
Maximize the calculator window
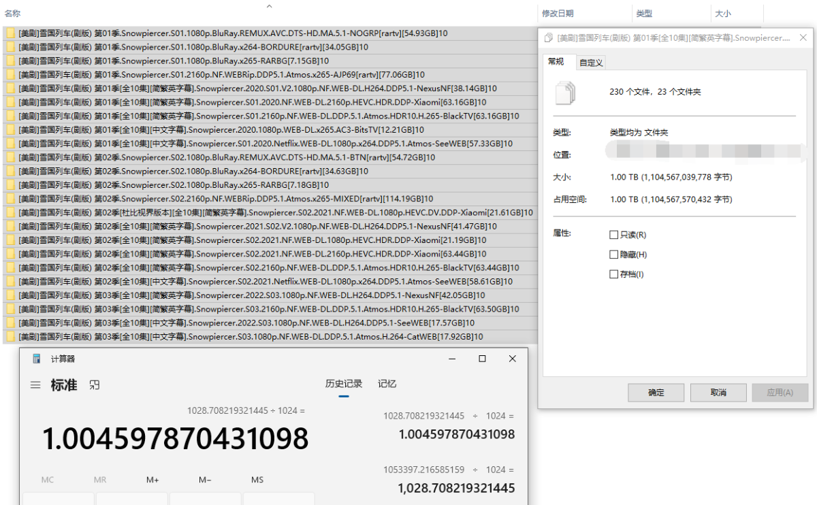click(482, 359)
